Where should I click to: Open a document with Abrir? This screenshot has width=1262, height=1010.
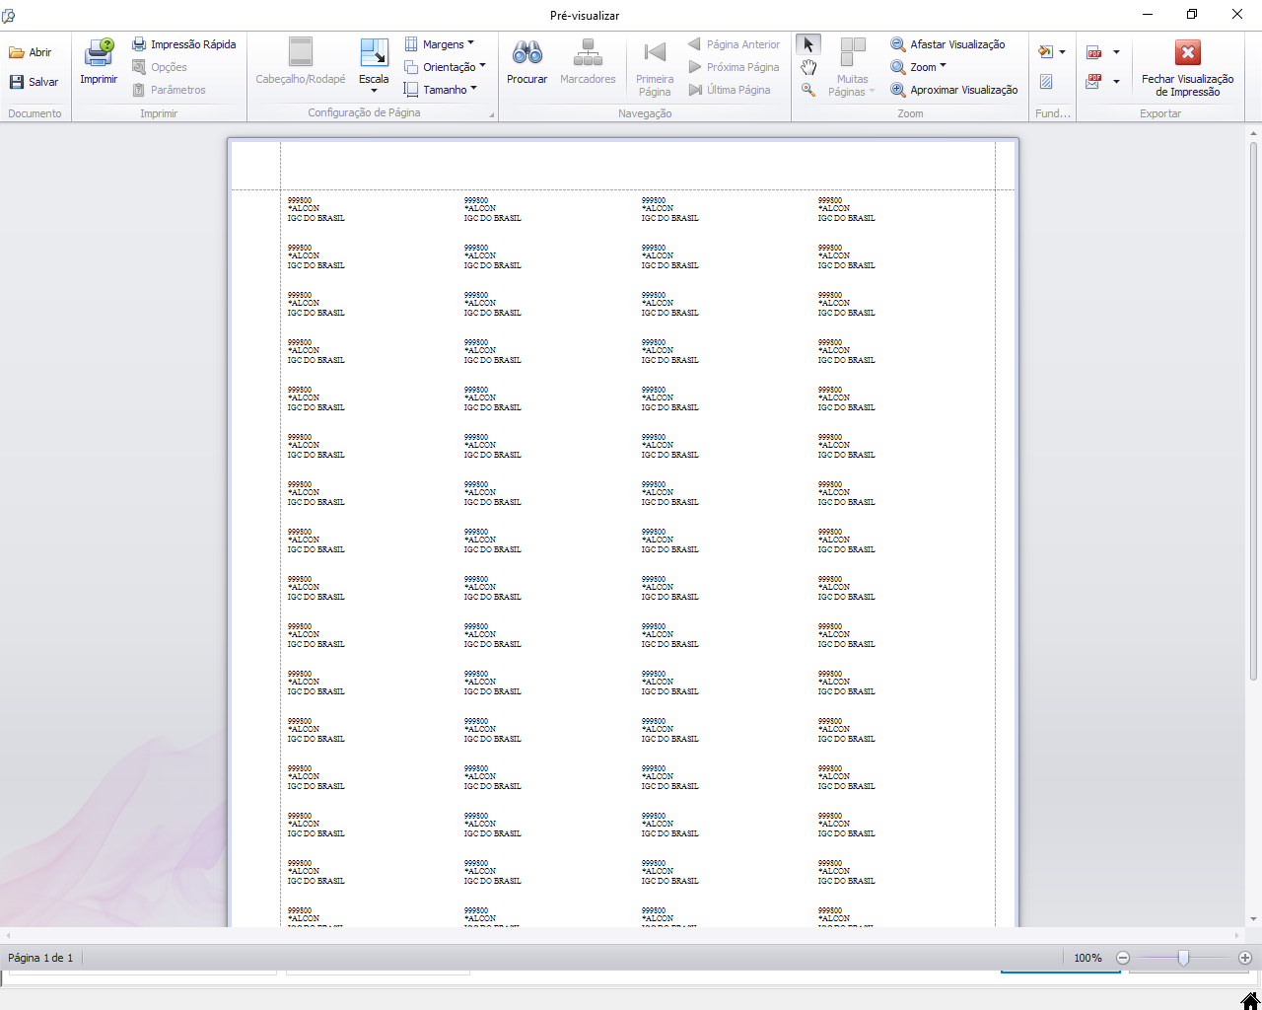tap(31, 52)
